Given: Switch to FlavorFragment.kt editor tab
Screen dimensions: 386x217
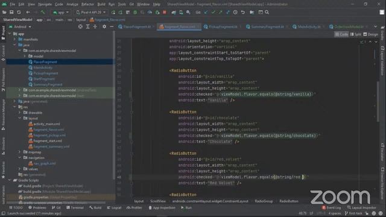Looking at the screenshot, I should pos(137,27).
